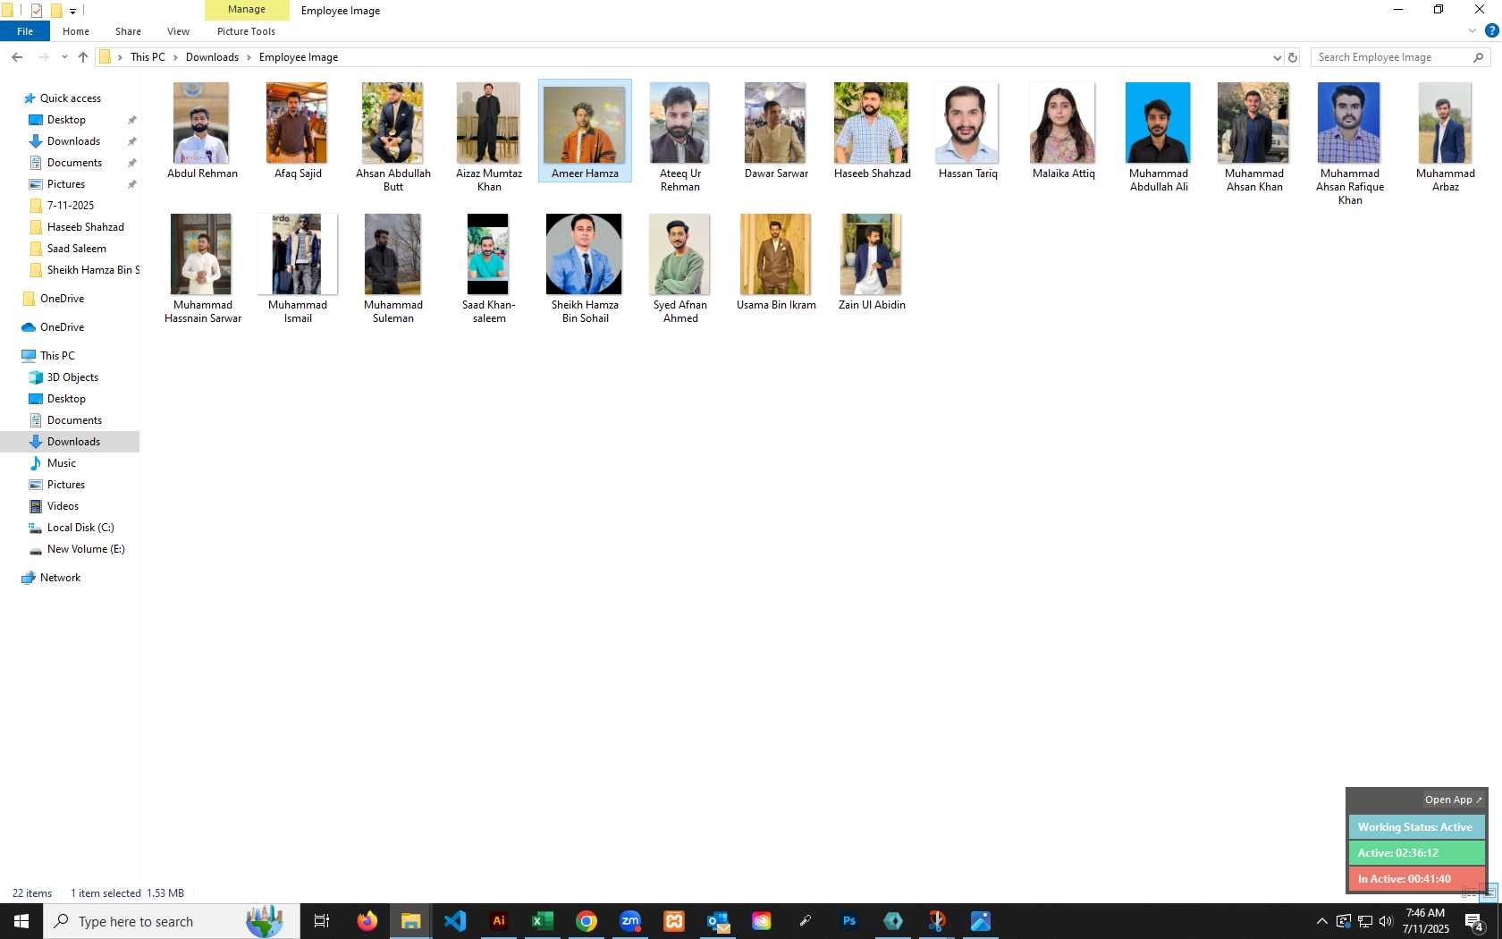
Task: Open Task View from taskbar
Action: (x=322, y=921)
